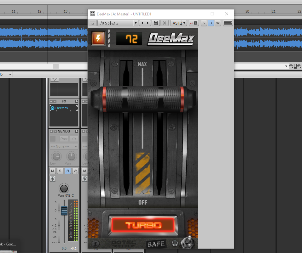Screen dimensions: 302x253
Task: Zoom in timeline with plus magnifier
Action: [299, 66]
